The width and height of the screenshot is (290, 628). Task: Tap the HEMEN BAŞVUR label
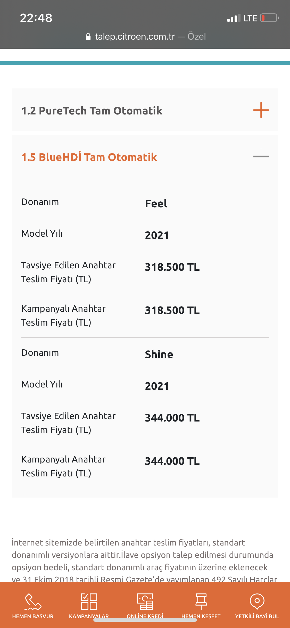[x=33, y=616]
